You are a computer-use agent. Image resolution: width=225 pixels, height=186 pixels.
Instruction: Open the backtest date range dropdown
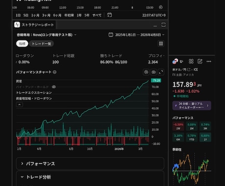[x=140, y=35]
